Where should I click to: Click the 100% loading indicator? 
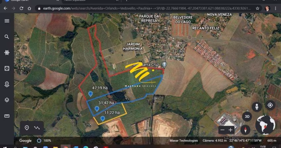(44, 141)
